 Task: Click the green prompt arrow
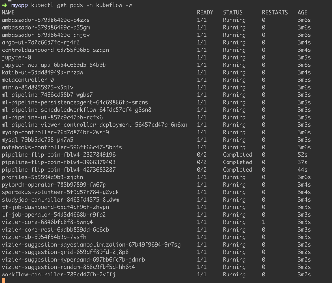(4, 5)
